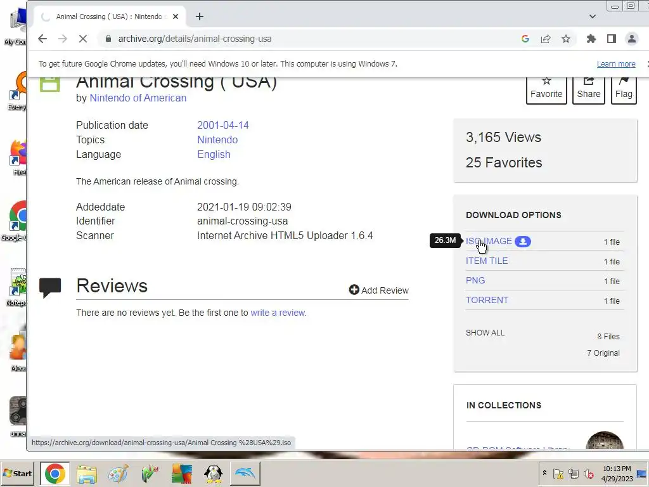649x487 pixels.
Task: Open the Extensions puzzle icon
Action: [591, 39]
